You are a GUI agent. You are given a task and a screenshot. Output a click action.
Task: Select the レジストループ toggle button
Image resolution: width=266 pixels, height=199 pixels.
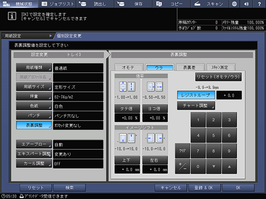196,95
